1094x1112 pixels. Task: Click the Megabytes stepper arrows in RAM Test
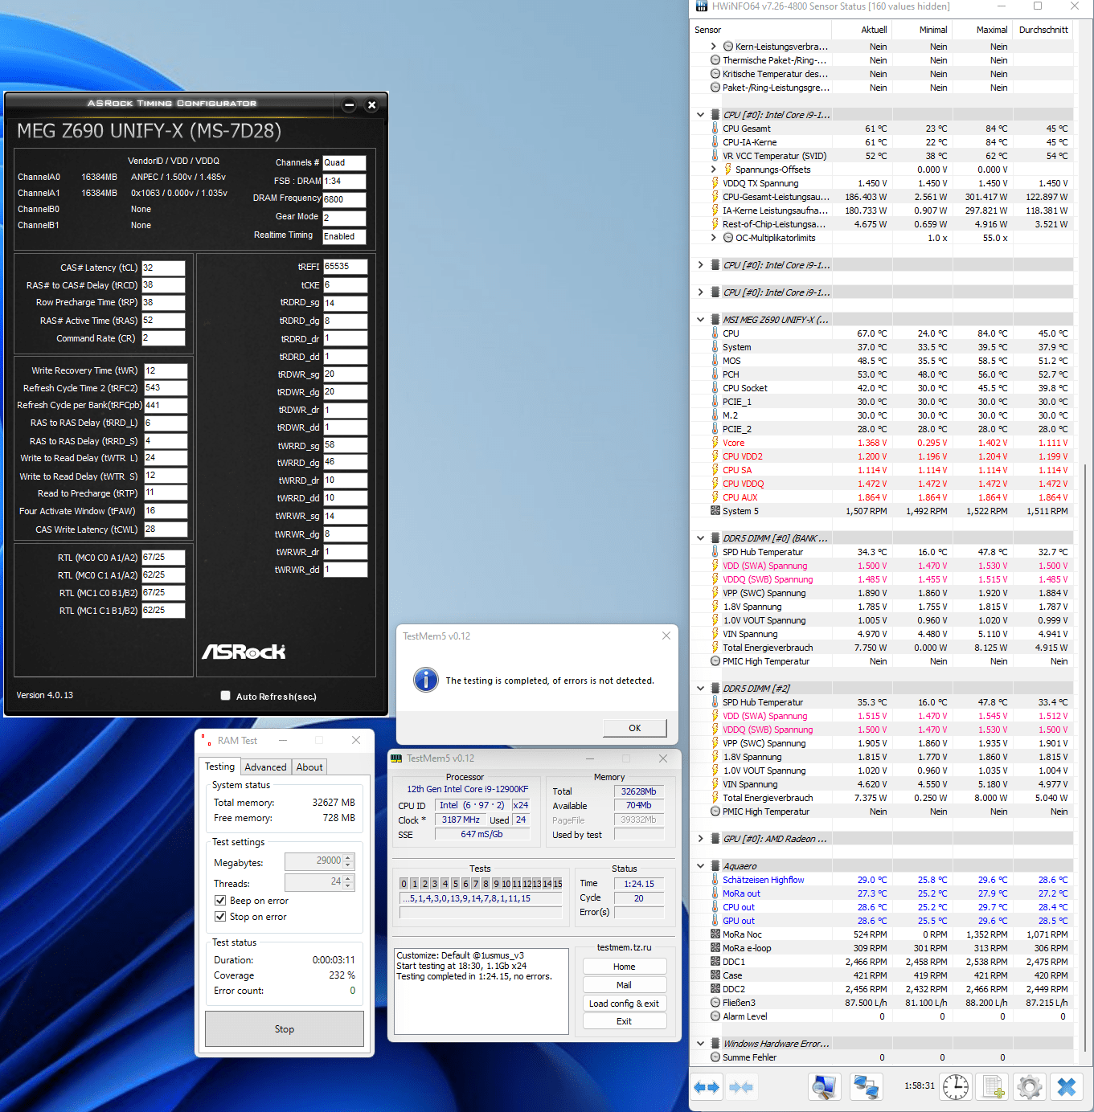pyautogui.click(x=348, y=861)
